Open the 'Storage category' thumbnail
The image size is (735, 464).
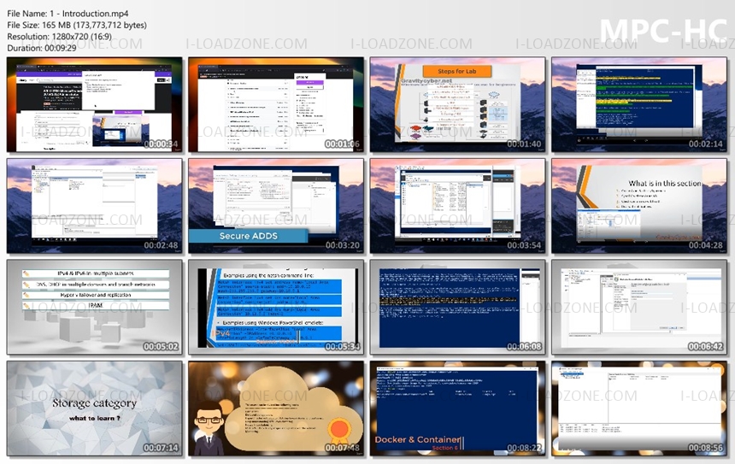(x=95, y=407)
